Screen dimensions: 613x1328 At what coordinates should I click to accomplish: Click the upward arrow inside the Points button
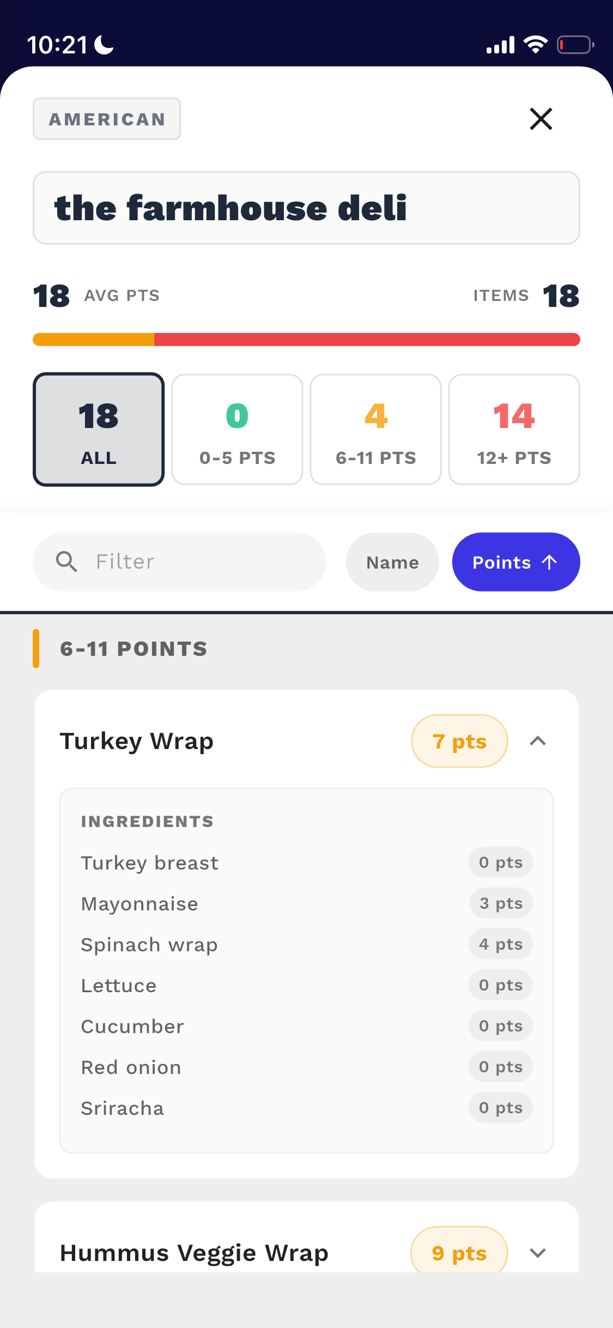(549, 562)
